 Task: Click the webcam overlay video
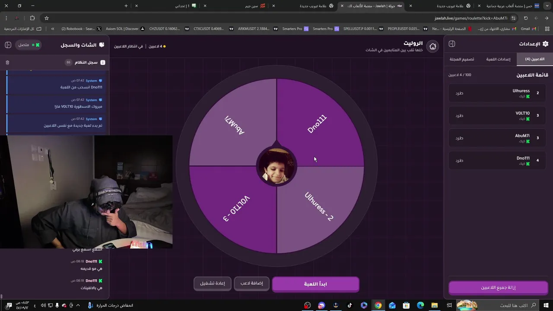pos(86,192)
